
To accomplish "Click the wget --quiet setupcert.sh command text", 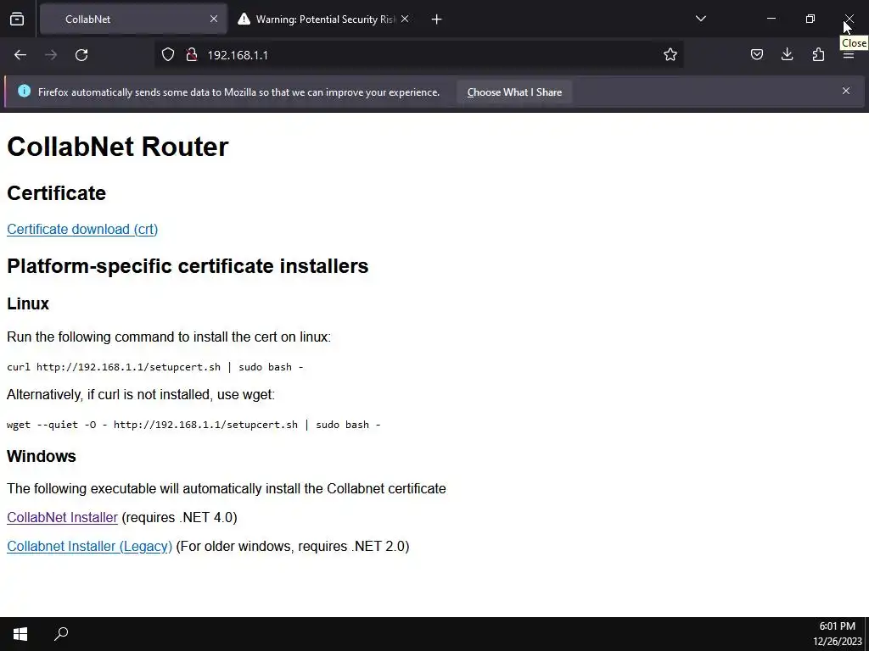I will [x=193, y=425].
